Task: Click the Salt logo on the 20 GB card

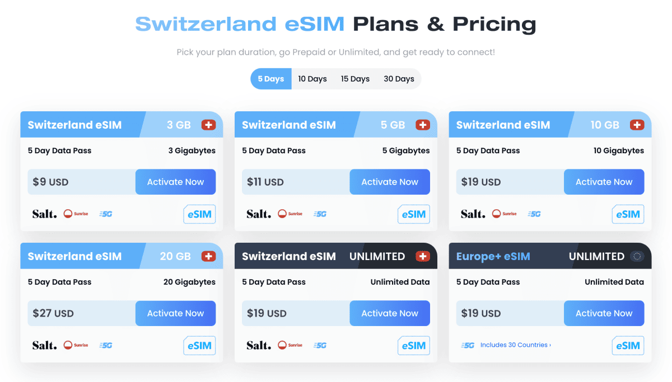Action: (44, 346)
